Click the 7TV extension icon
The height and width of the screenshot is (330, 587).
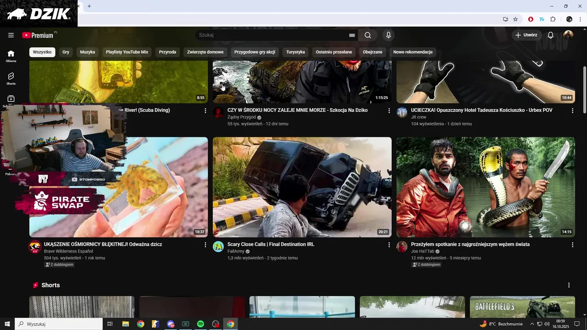tap(542, 19)
